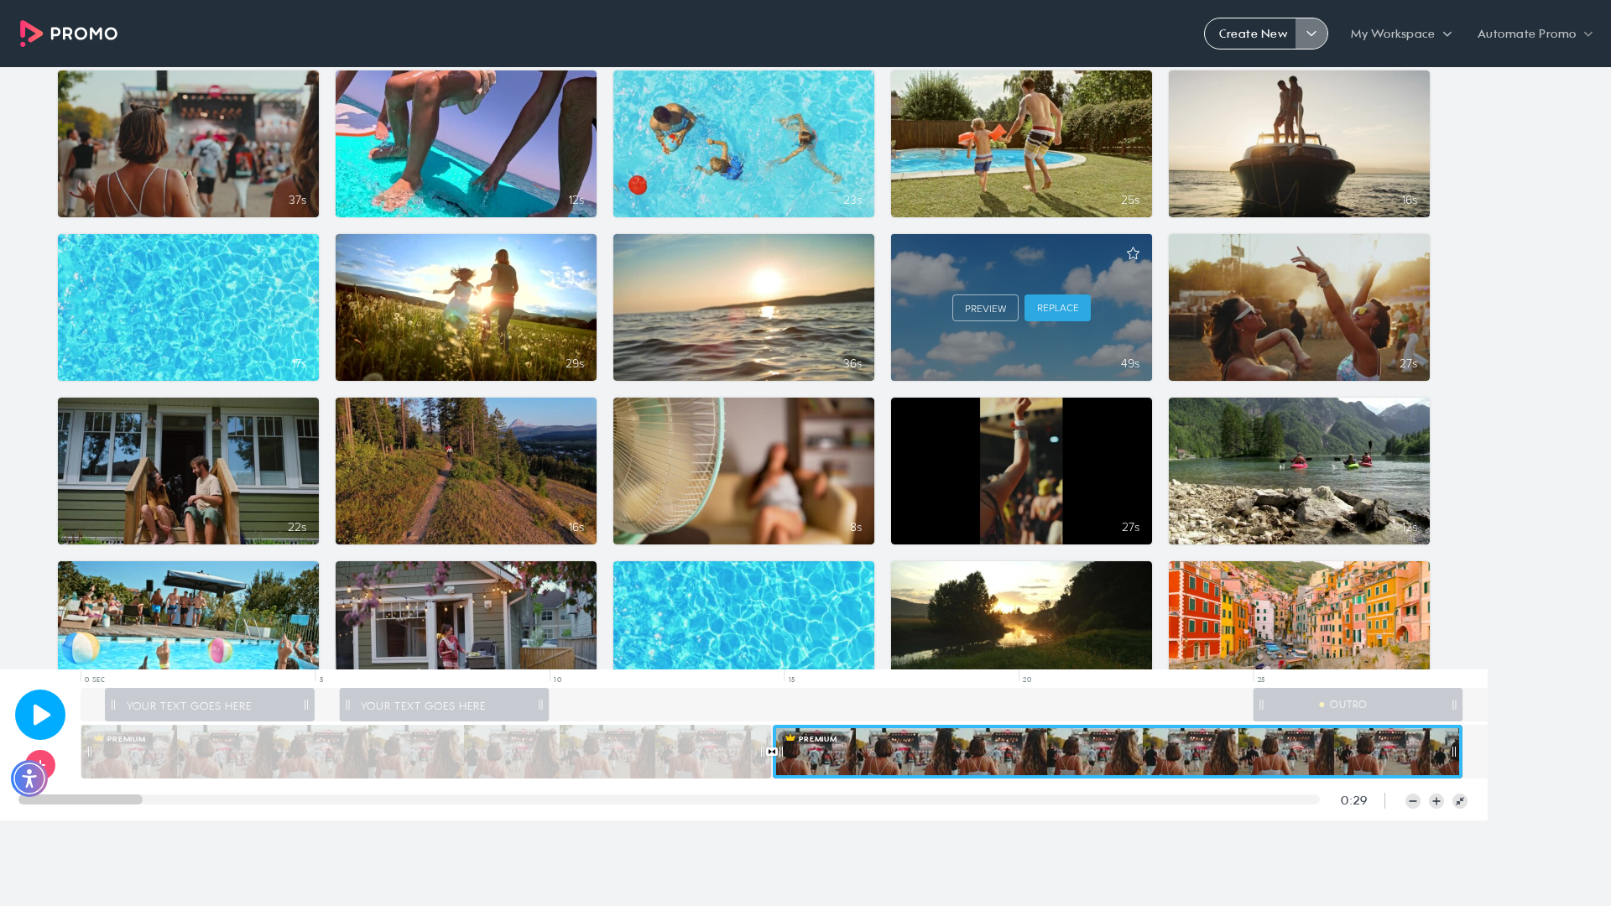Click the Create New button
This screenshot has height=906, width=1611.
(1252, 34)
